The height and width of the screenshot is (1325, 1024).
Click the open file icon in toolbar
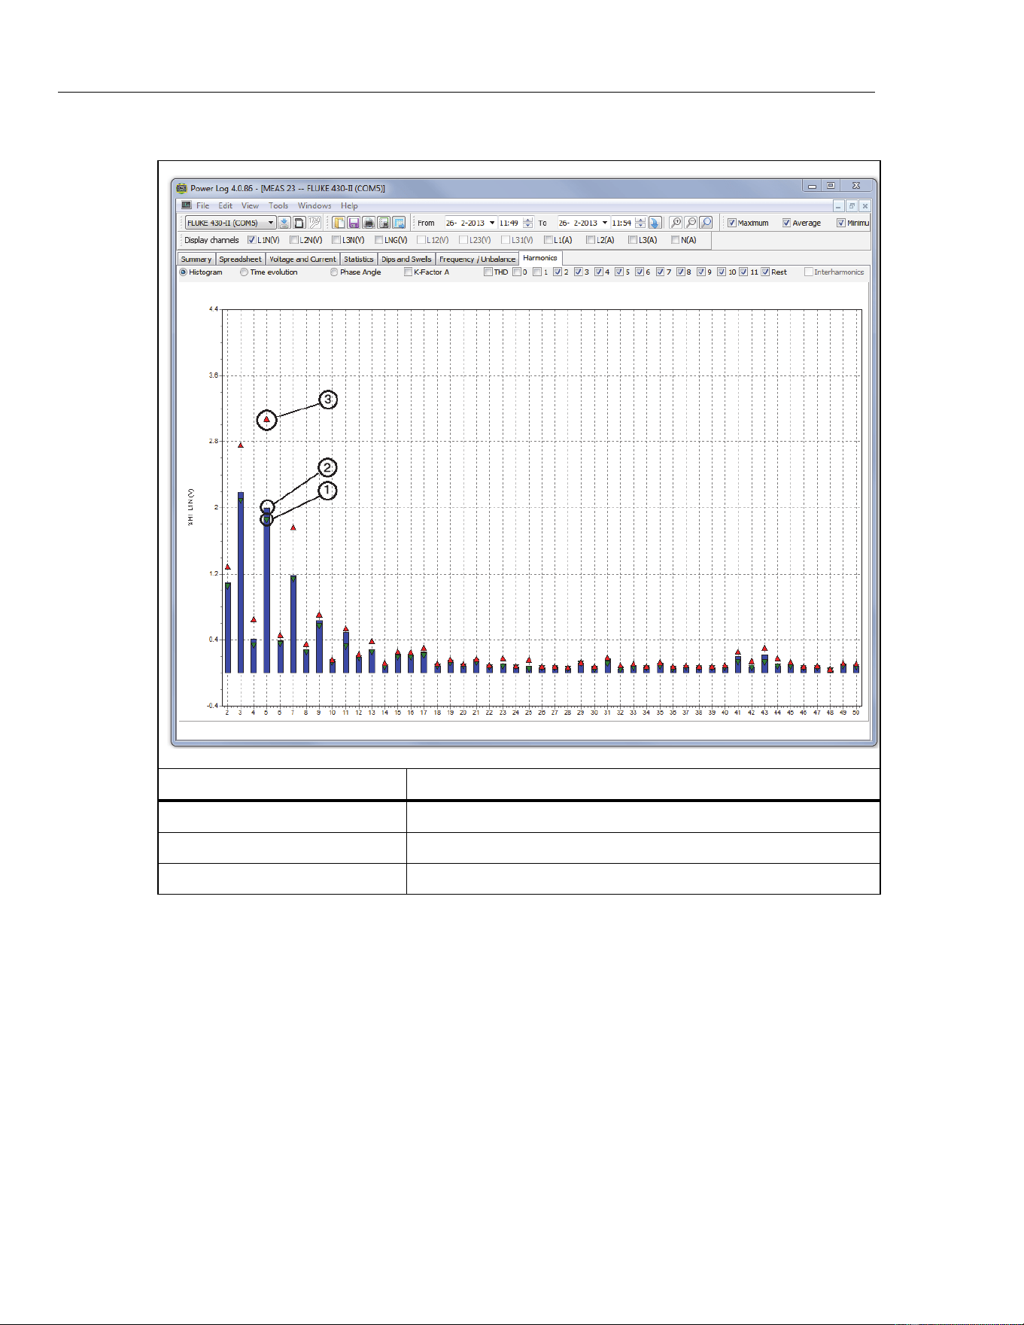point(339,223)
